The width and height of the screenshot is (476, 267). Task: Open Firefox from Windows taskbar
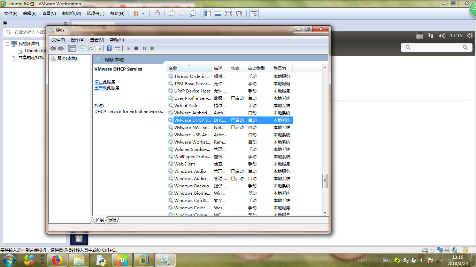(x=57, y=260)
